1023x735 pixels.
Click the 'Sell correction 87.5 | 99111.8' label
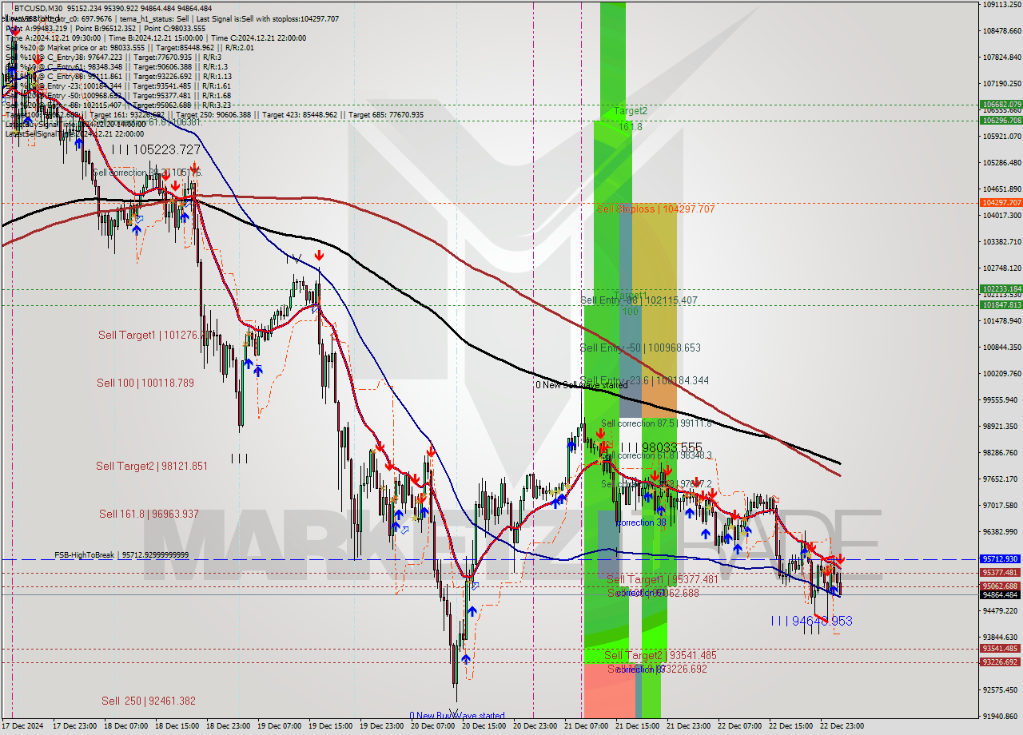tap(656, 423)
